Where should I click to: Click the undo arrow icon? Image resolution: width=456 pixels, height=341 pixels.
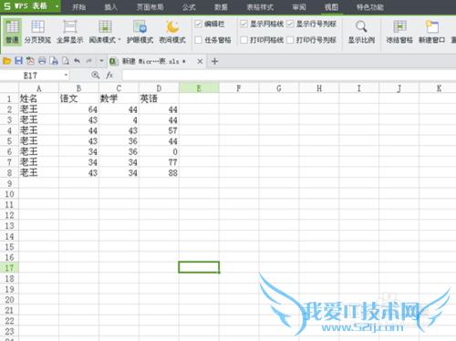(x=78, y=61)
